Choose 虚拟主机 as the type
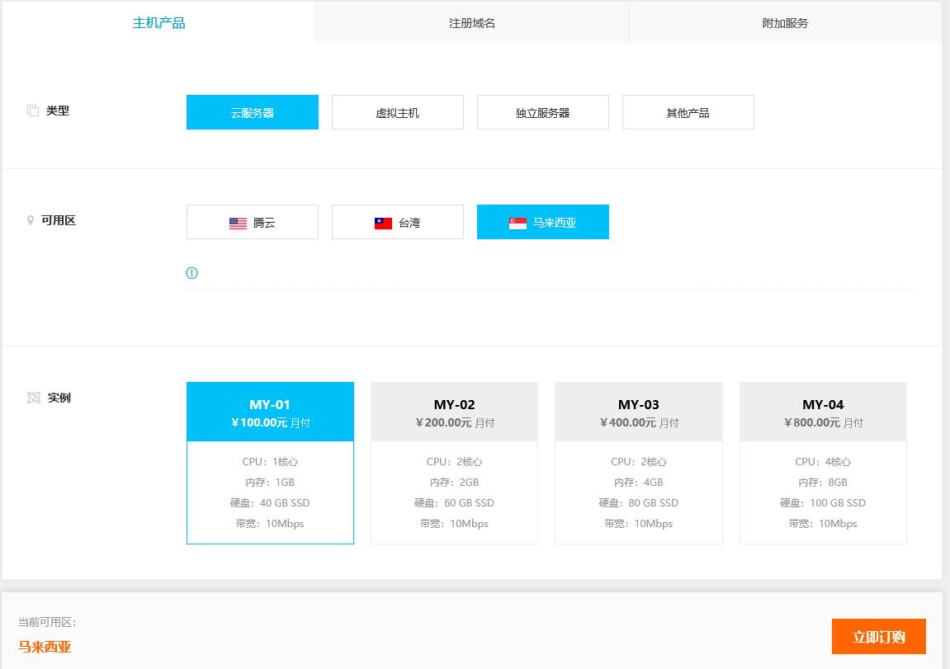 [398, 112]
